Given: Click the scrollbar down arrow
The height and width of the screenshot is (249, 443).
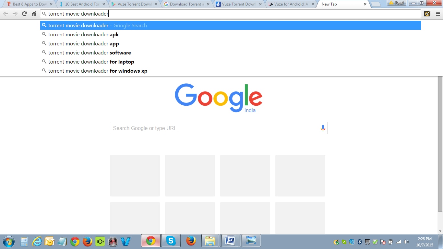Looking at the screenshot, I should (x=440, y=231).
